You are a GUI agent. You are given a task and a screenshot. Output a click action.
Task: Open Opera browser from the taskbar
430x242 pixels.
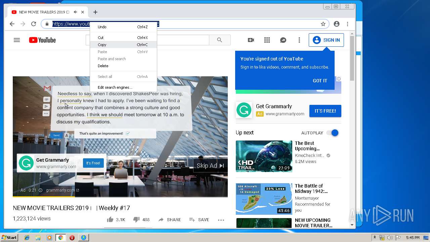[72, 238]
